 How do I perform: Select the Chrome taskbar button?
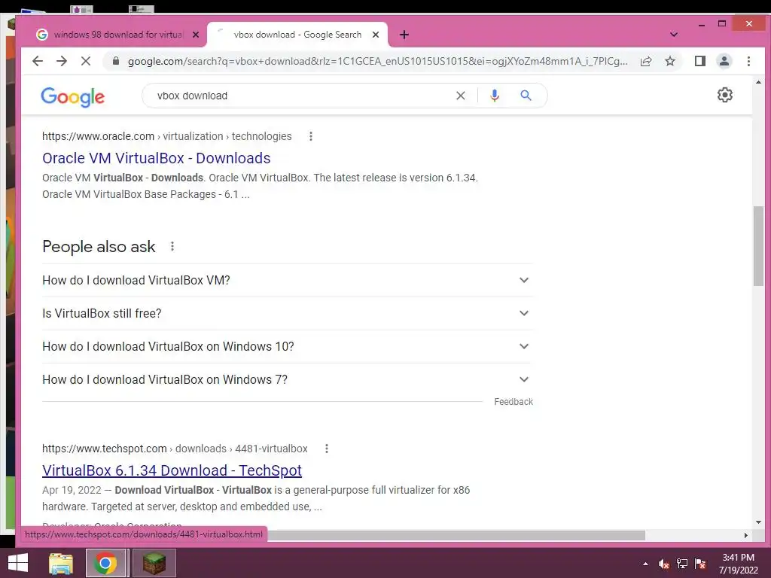point(105,563)
